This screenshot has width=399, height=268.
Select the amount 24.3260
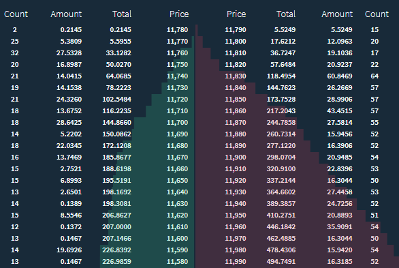click(x=69, y=100)
